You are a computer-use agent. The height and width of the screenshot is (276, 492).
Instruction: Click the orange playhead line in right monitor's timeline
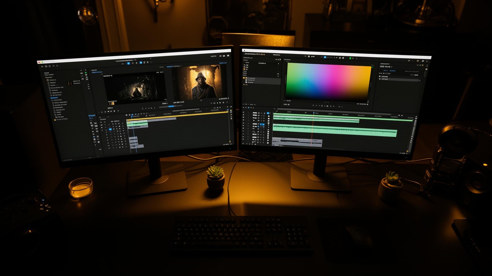[312, 129]
